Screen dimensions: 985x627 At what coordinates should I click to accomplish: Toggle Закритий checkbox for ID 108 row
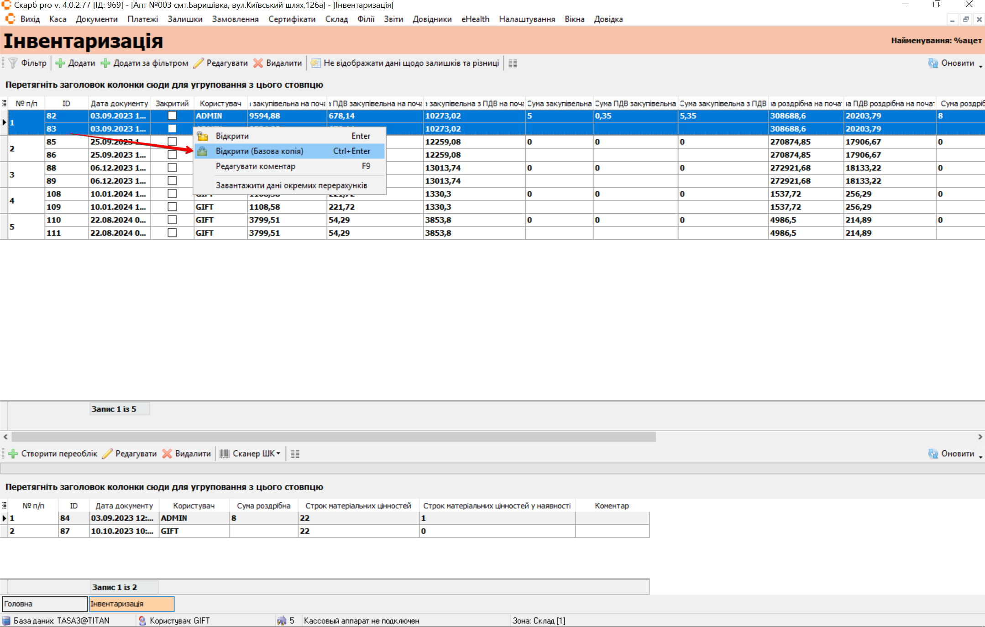click(172, 194)
